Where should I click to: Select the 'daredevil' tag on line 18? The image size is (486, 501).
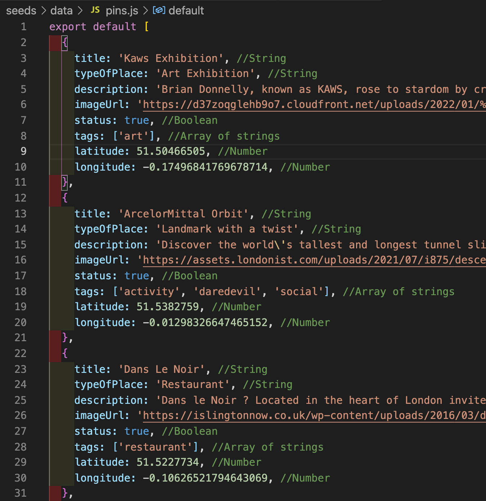227,292
